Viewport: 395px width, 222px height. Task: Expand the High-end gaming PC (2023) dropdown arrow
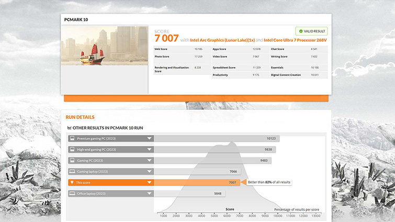pyautogui.click(x=150, y=149)
